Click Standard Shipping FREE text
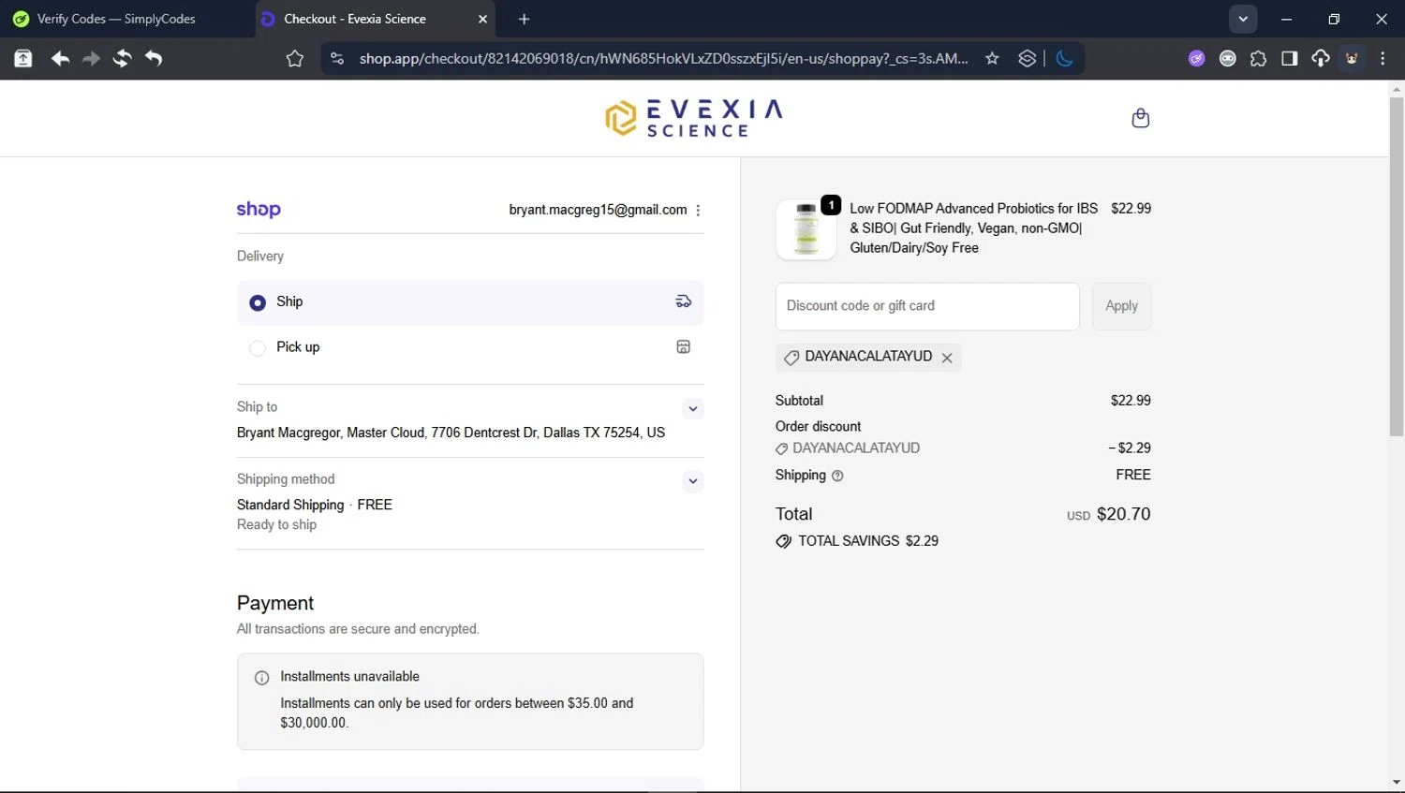Image resolution: width=1405 pixels, height=793 pixels. pyautogui.click(x=315, y=505)
